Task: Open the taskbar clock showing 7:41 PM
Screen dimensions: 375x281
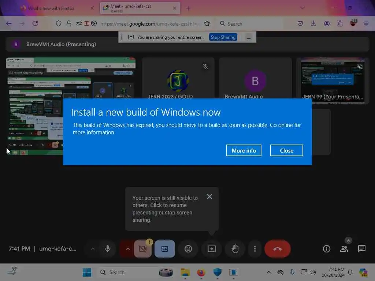Action: (333, 272)
